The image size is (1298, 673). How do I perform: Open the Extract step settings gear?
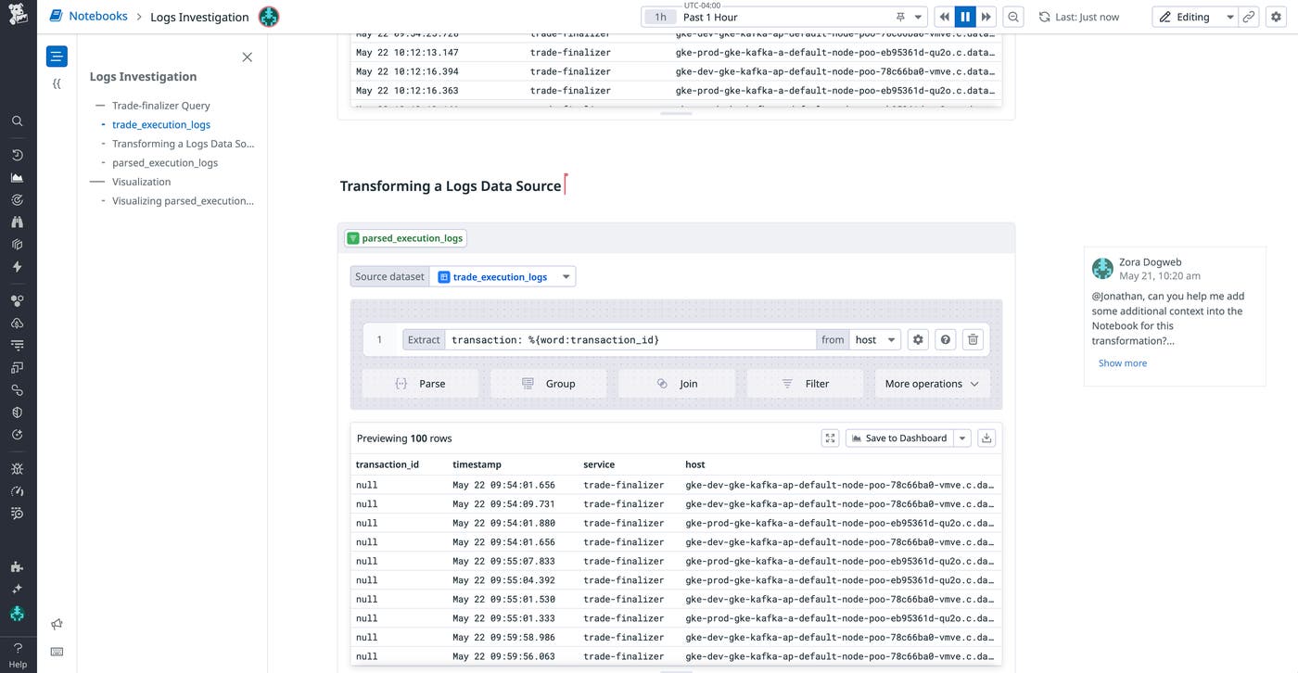[917, 339]
